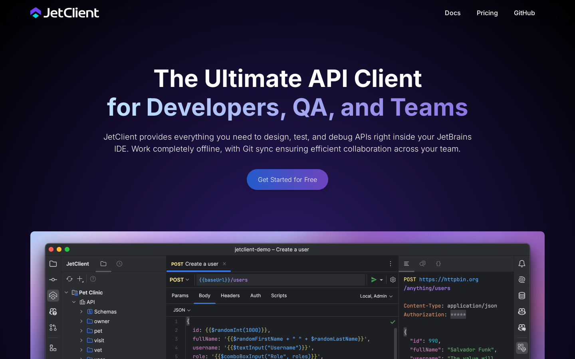Click the masked Authorization value
This screenshot has height=359, width=575.
coord(458,314)
